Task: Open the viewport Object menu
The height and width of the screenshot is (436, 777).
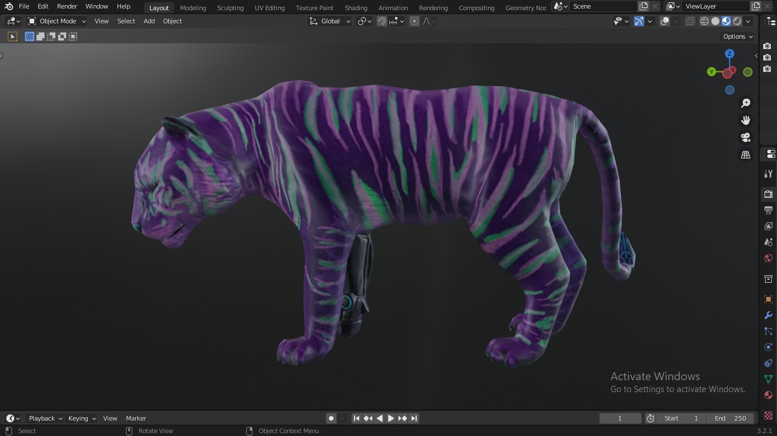Action: (x=172, y=21)
